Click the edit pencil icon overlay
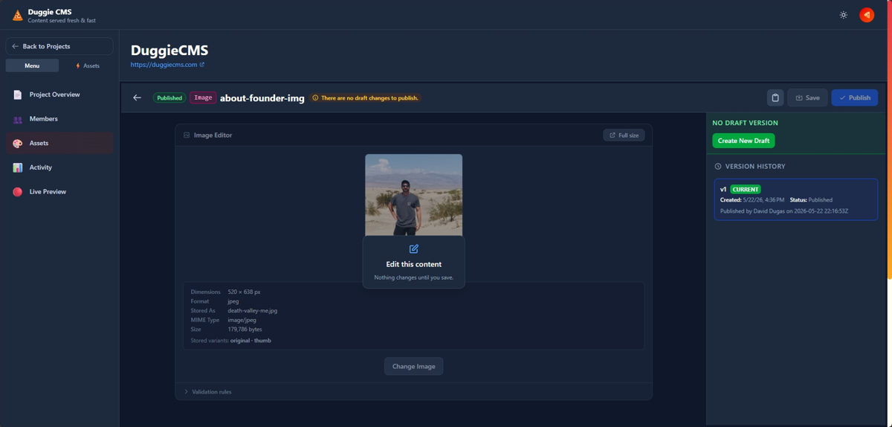Screen dimensions: 892x427 (414, 248)
